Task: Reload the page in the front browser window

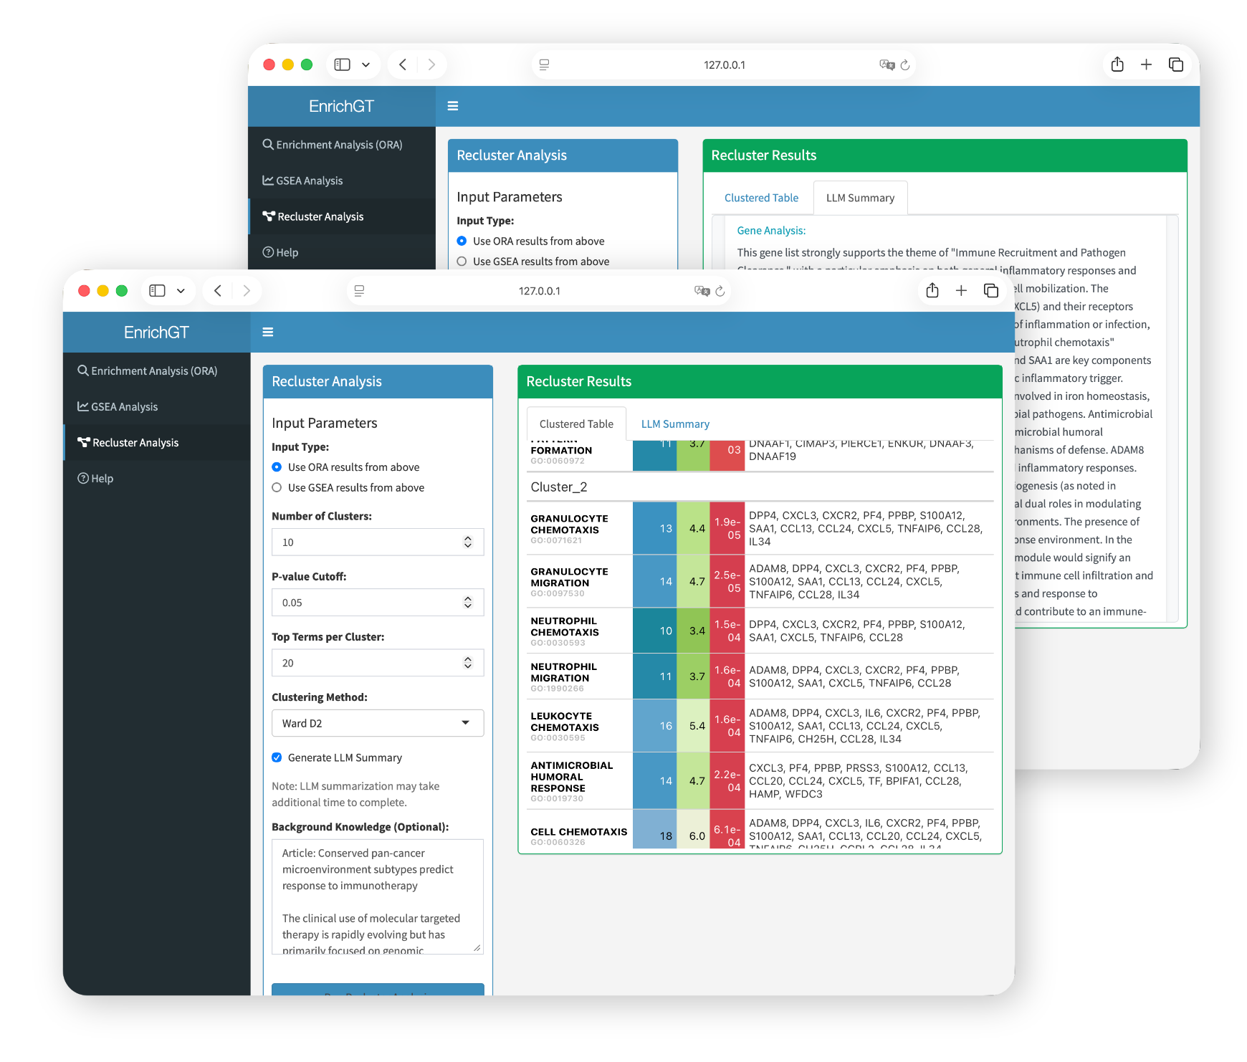Action: tap(720, 291)
